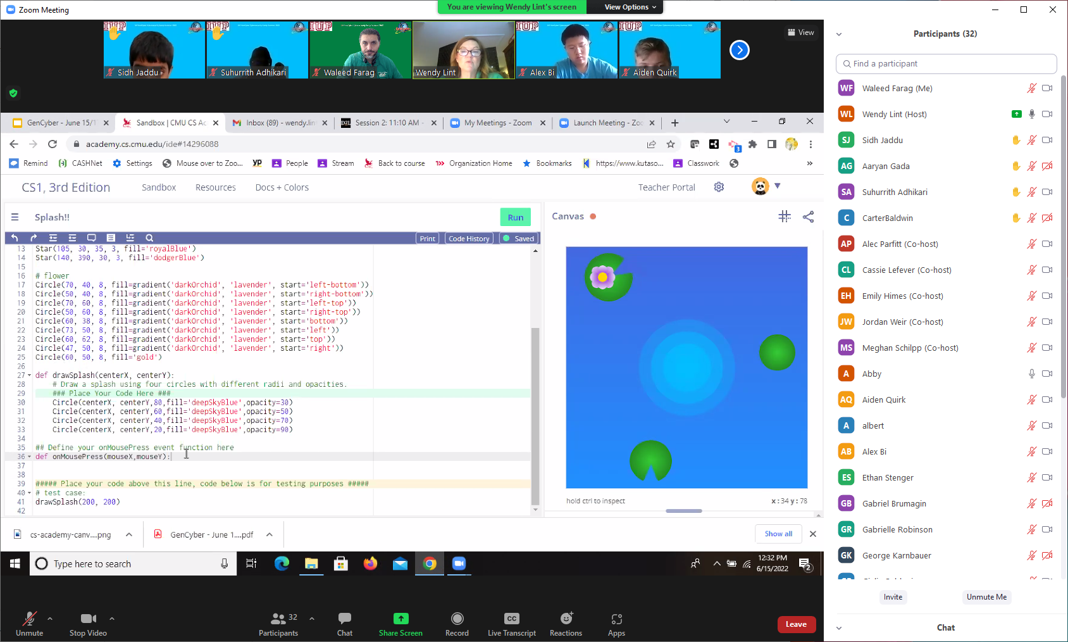Toggle Sidh Jaddu's mute icon in participants
Viewport: 1068px width, 642px height.
click(x=1031, y=140)
